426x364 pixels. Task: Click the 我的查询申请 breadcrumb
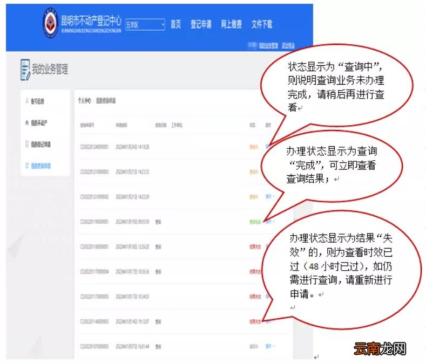point(106,101)
